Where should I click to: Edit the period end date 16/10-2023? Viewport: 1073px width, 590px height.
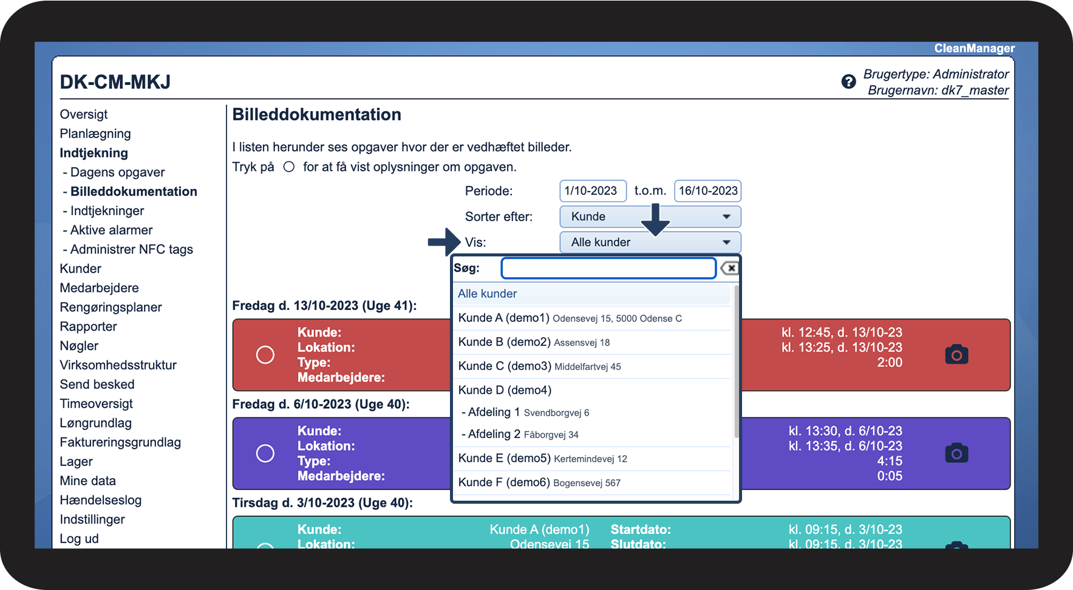click(x=707, y=191)
